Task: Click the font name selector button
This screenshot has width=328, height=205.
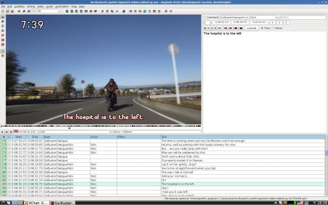Action: [219, 28]
